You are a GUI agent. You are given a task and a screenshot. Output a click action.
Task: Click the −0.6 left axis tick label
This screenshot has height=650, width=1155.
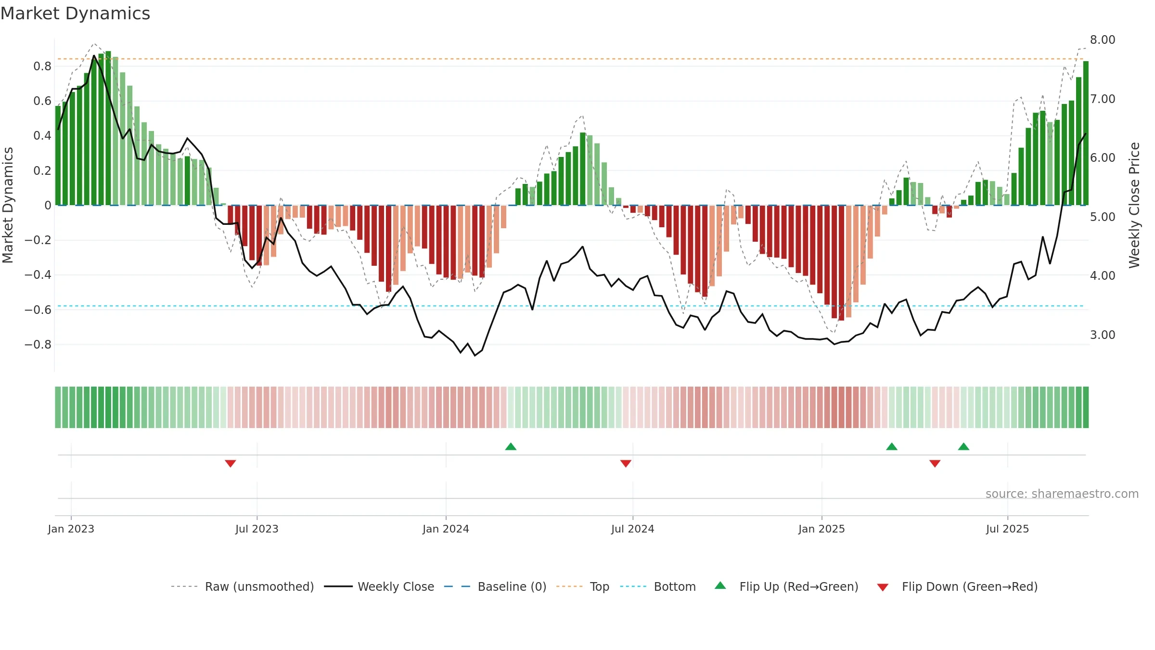pos(38,310)
